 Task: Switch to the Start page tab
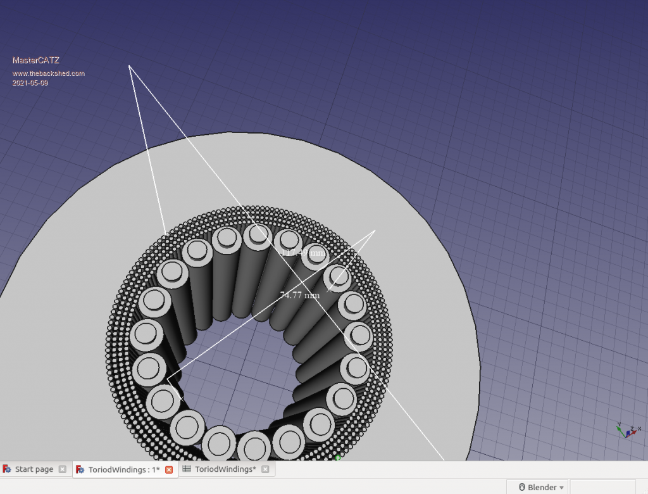[34, 469]
